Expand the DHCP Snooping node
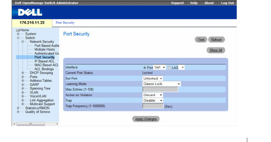 coord(23,73)
